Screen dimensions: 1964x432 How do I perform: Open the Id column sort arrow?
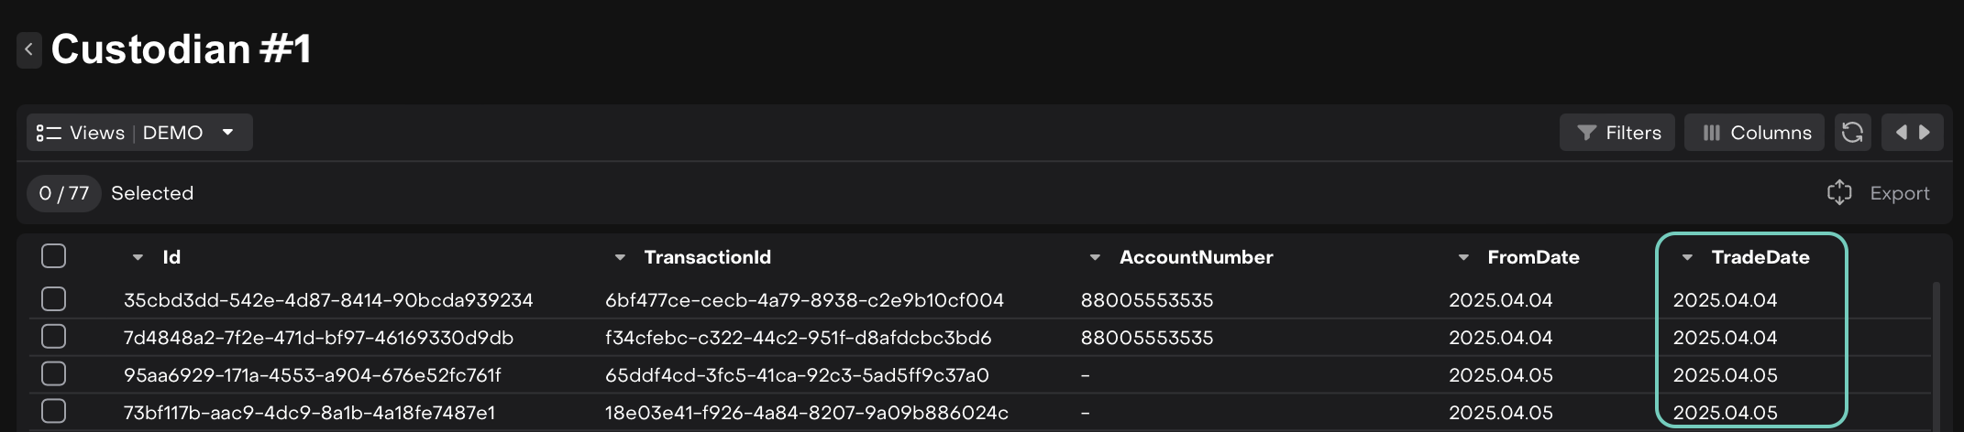[138, 257]
